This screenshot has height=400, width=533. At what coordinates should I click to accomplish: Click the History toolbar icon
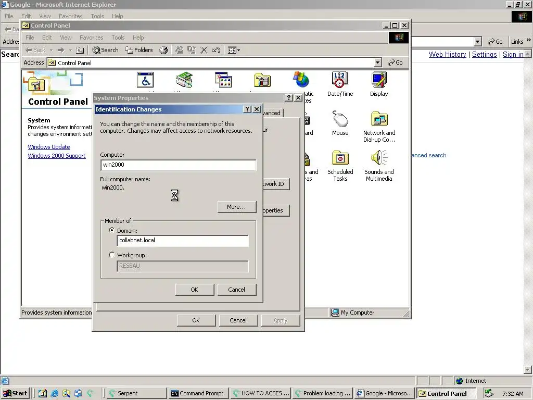[x=163, y=50]
